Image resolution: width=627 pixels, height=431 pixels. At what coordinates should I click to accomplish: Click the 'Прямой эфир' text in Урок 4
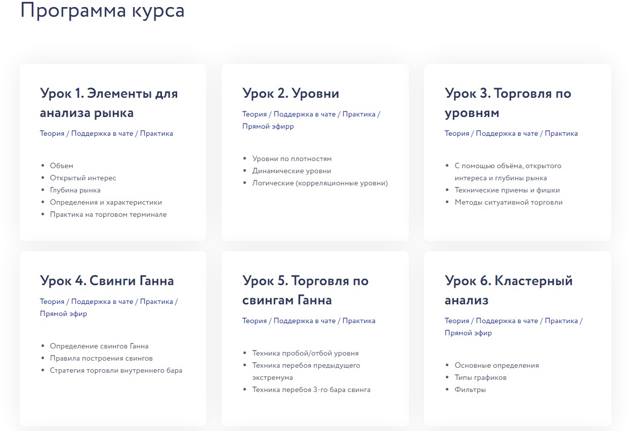pyautogui.click(x=63, y=314)
